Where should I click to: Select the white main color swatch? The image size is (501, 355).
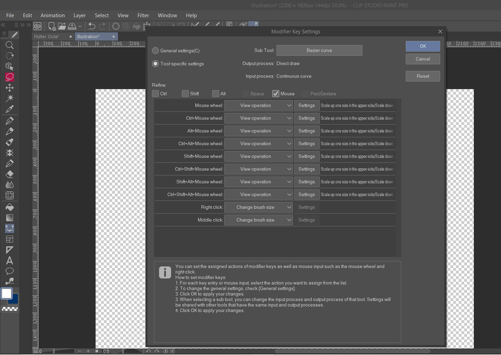tap(6, 293)
